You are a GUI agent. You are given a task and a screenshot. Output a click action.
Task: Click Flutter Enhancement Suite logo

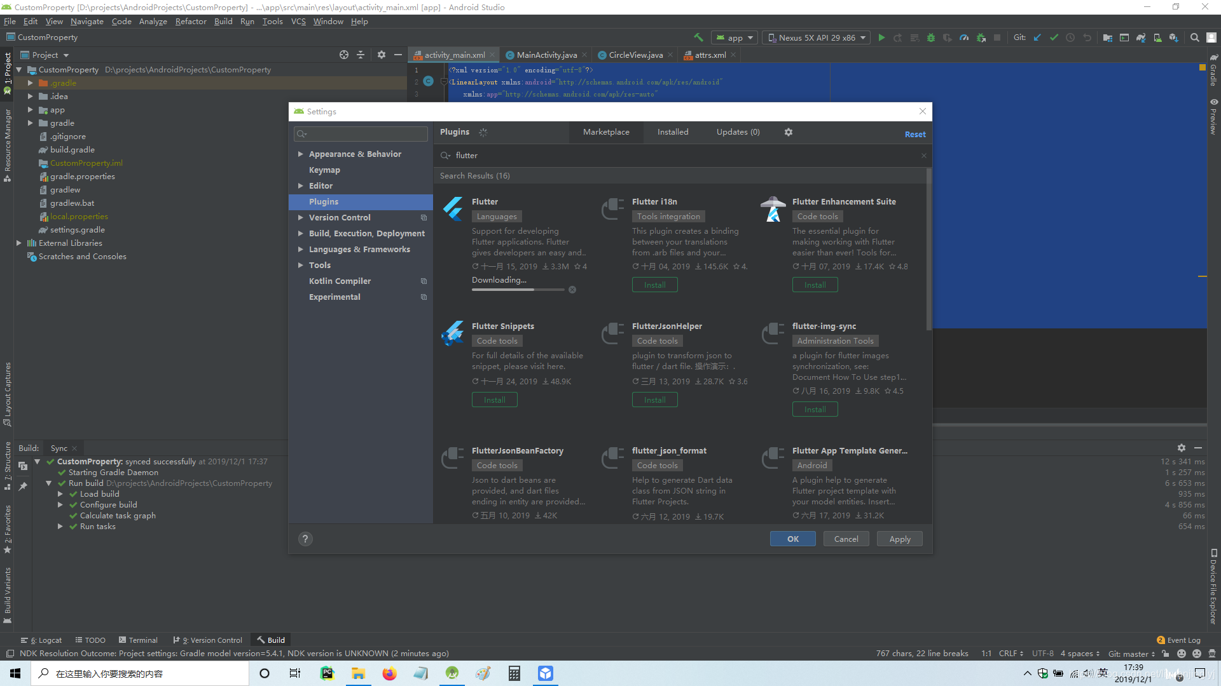pyautogui.click(x=773, y=208)
